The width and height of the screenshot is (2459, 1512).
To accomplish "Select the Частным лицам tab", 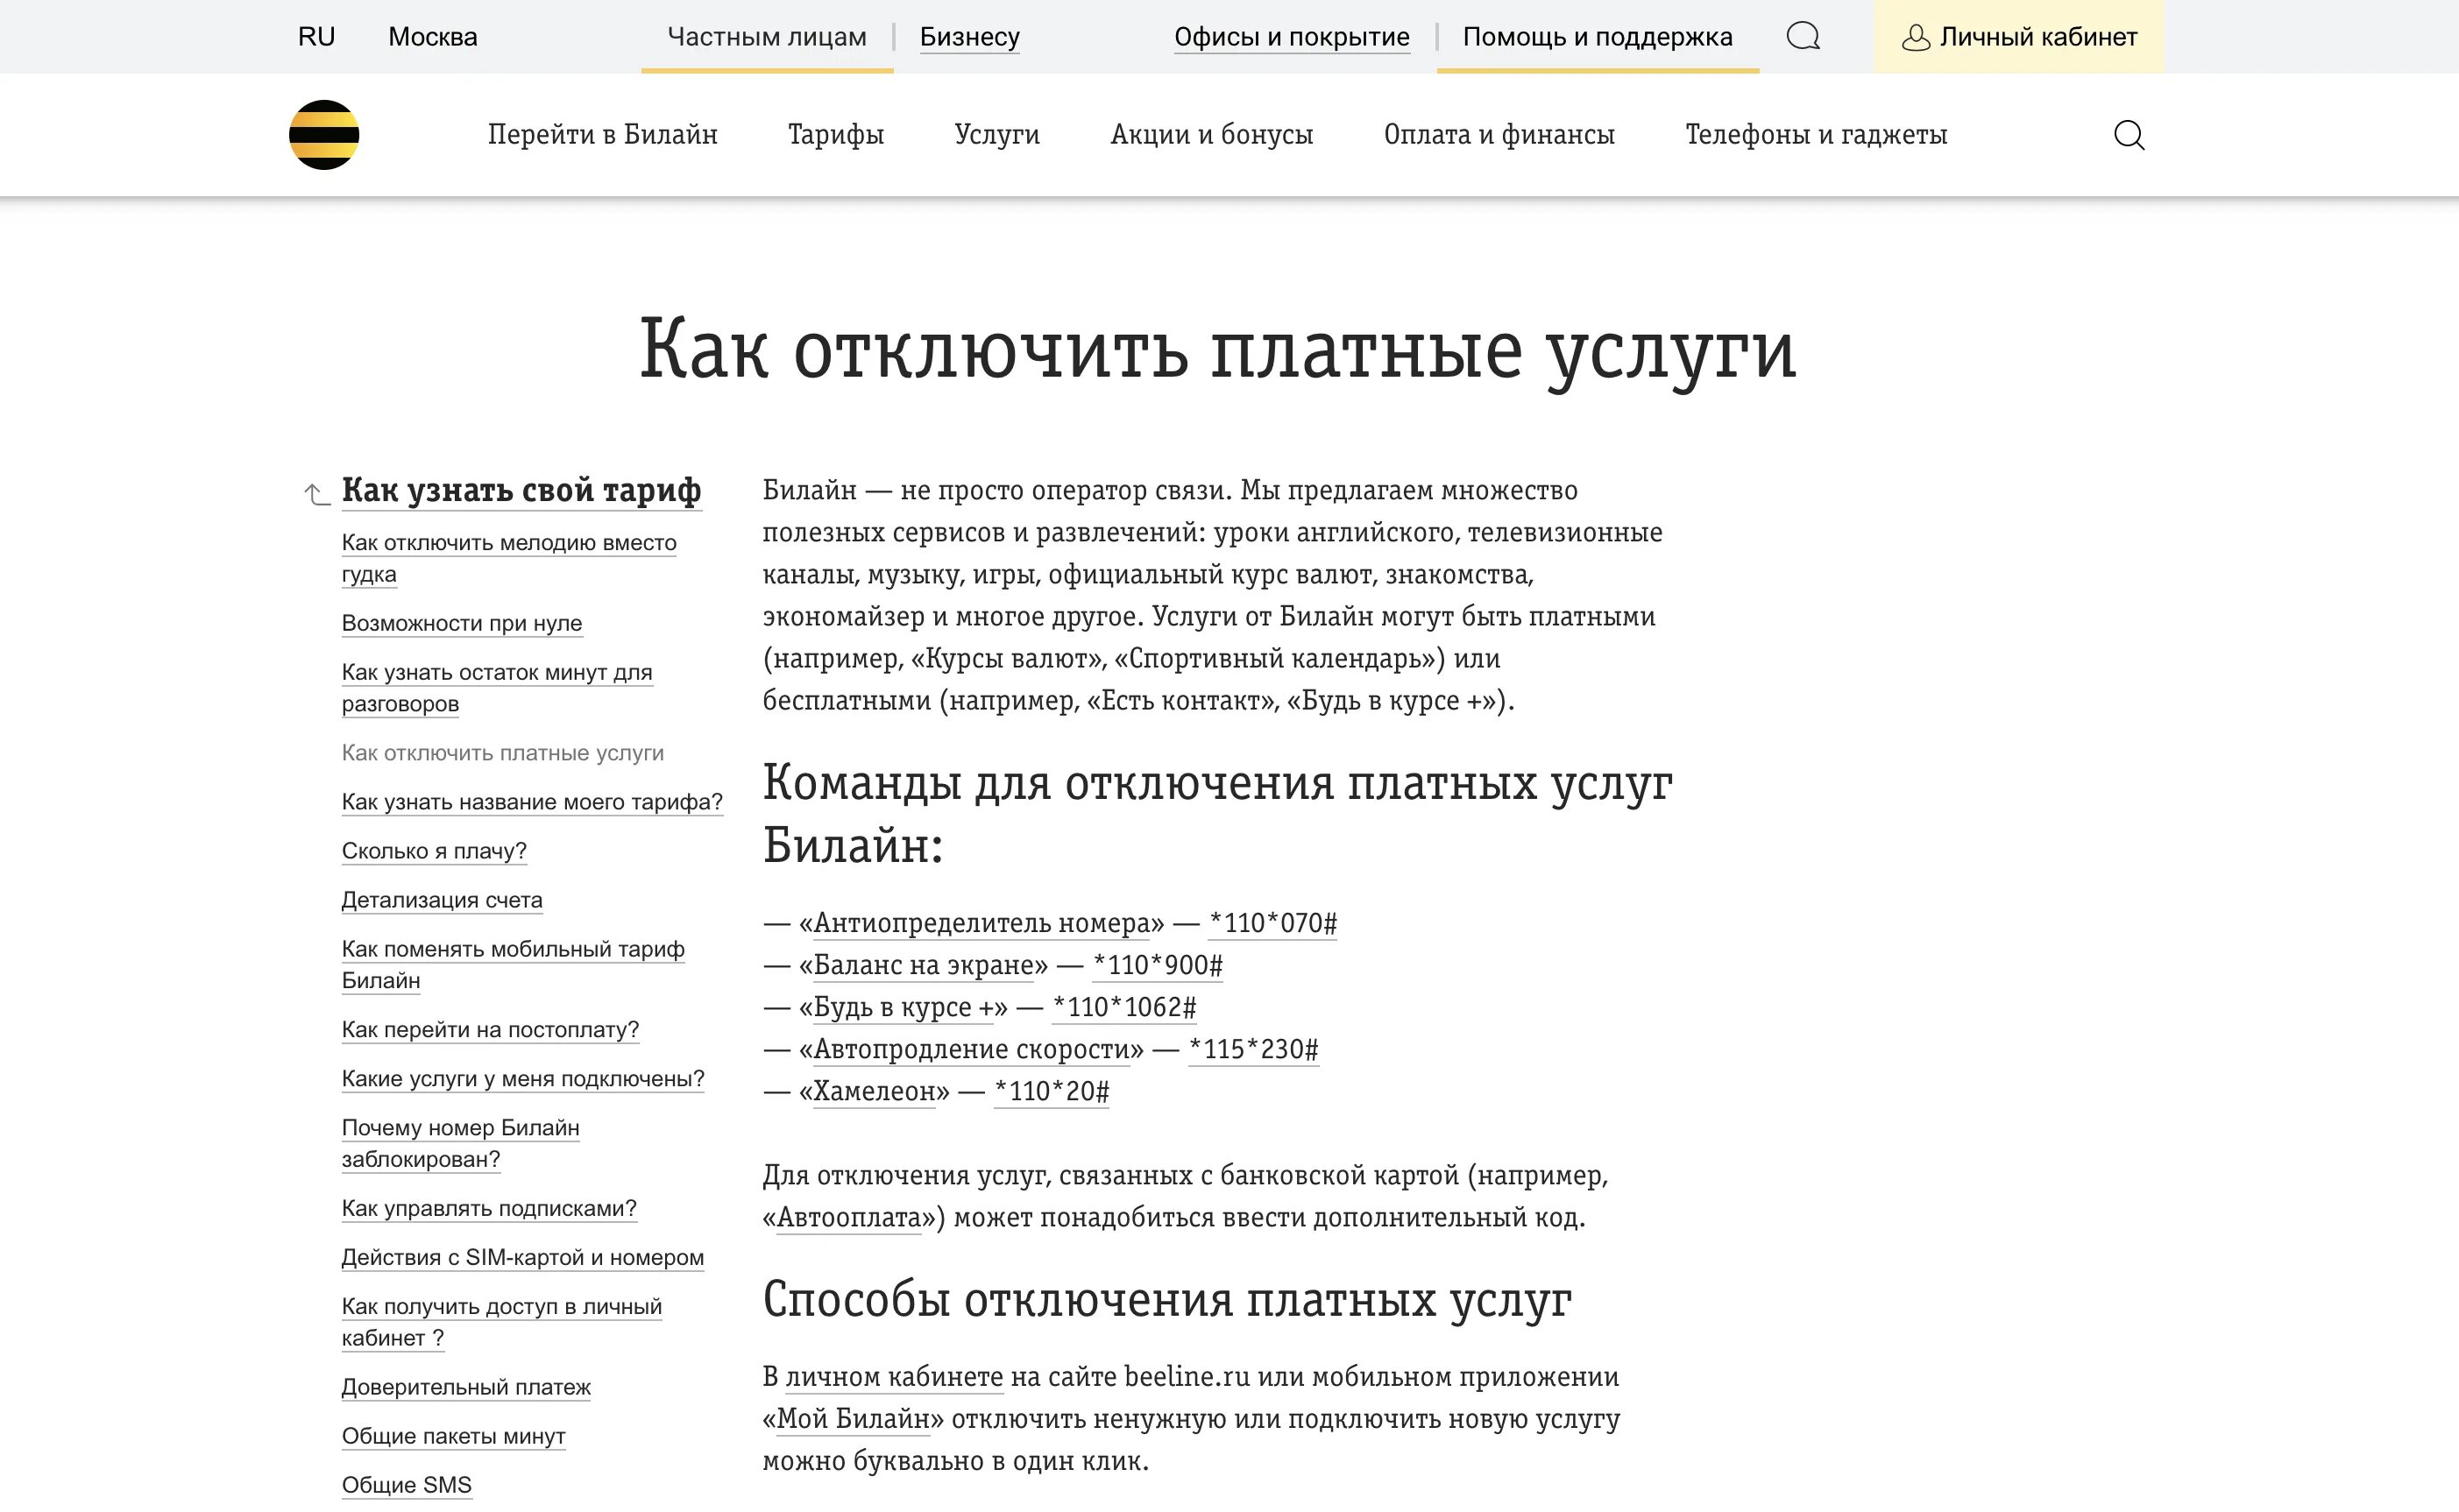I will [766, 37].
